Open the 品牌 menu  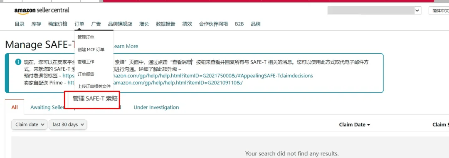256,24
